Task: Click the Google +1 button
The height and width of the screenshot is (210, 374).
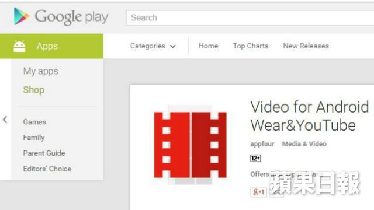Action: [258, 192]
